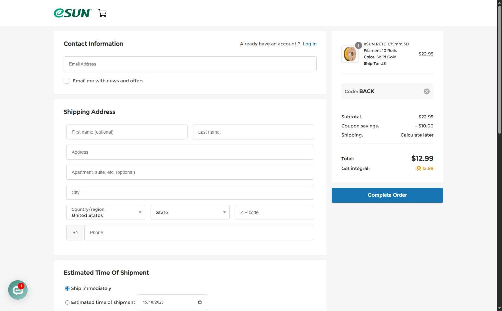The width and height of the screenshot is (502, 311).
Task: Select the Ship immediately option
Action: (x=67, y=288)
